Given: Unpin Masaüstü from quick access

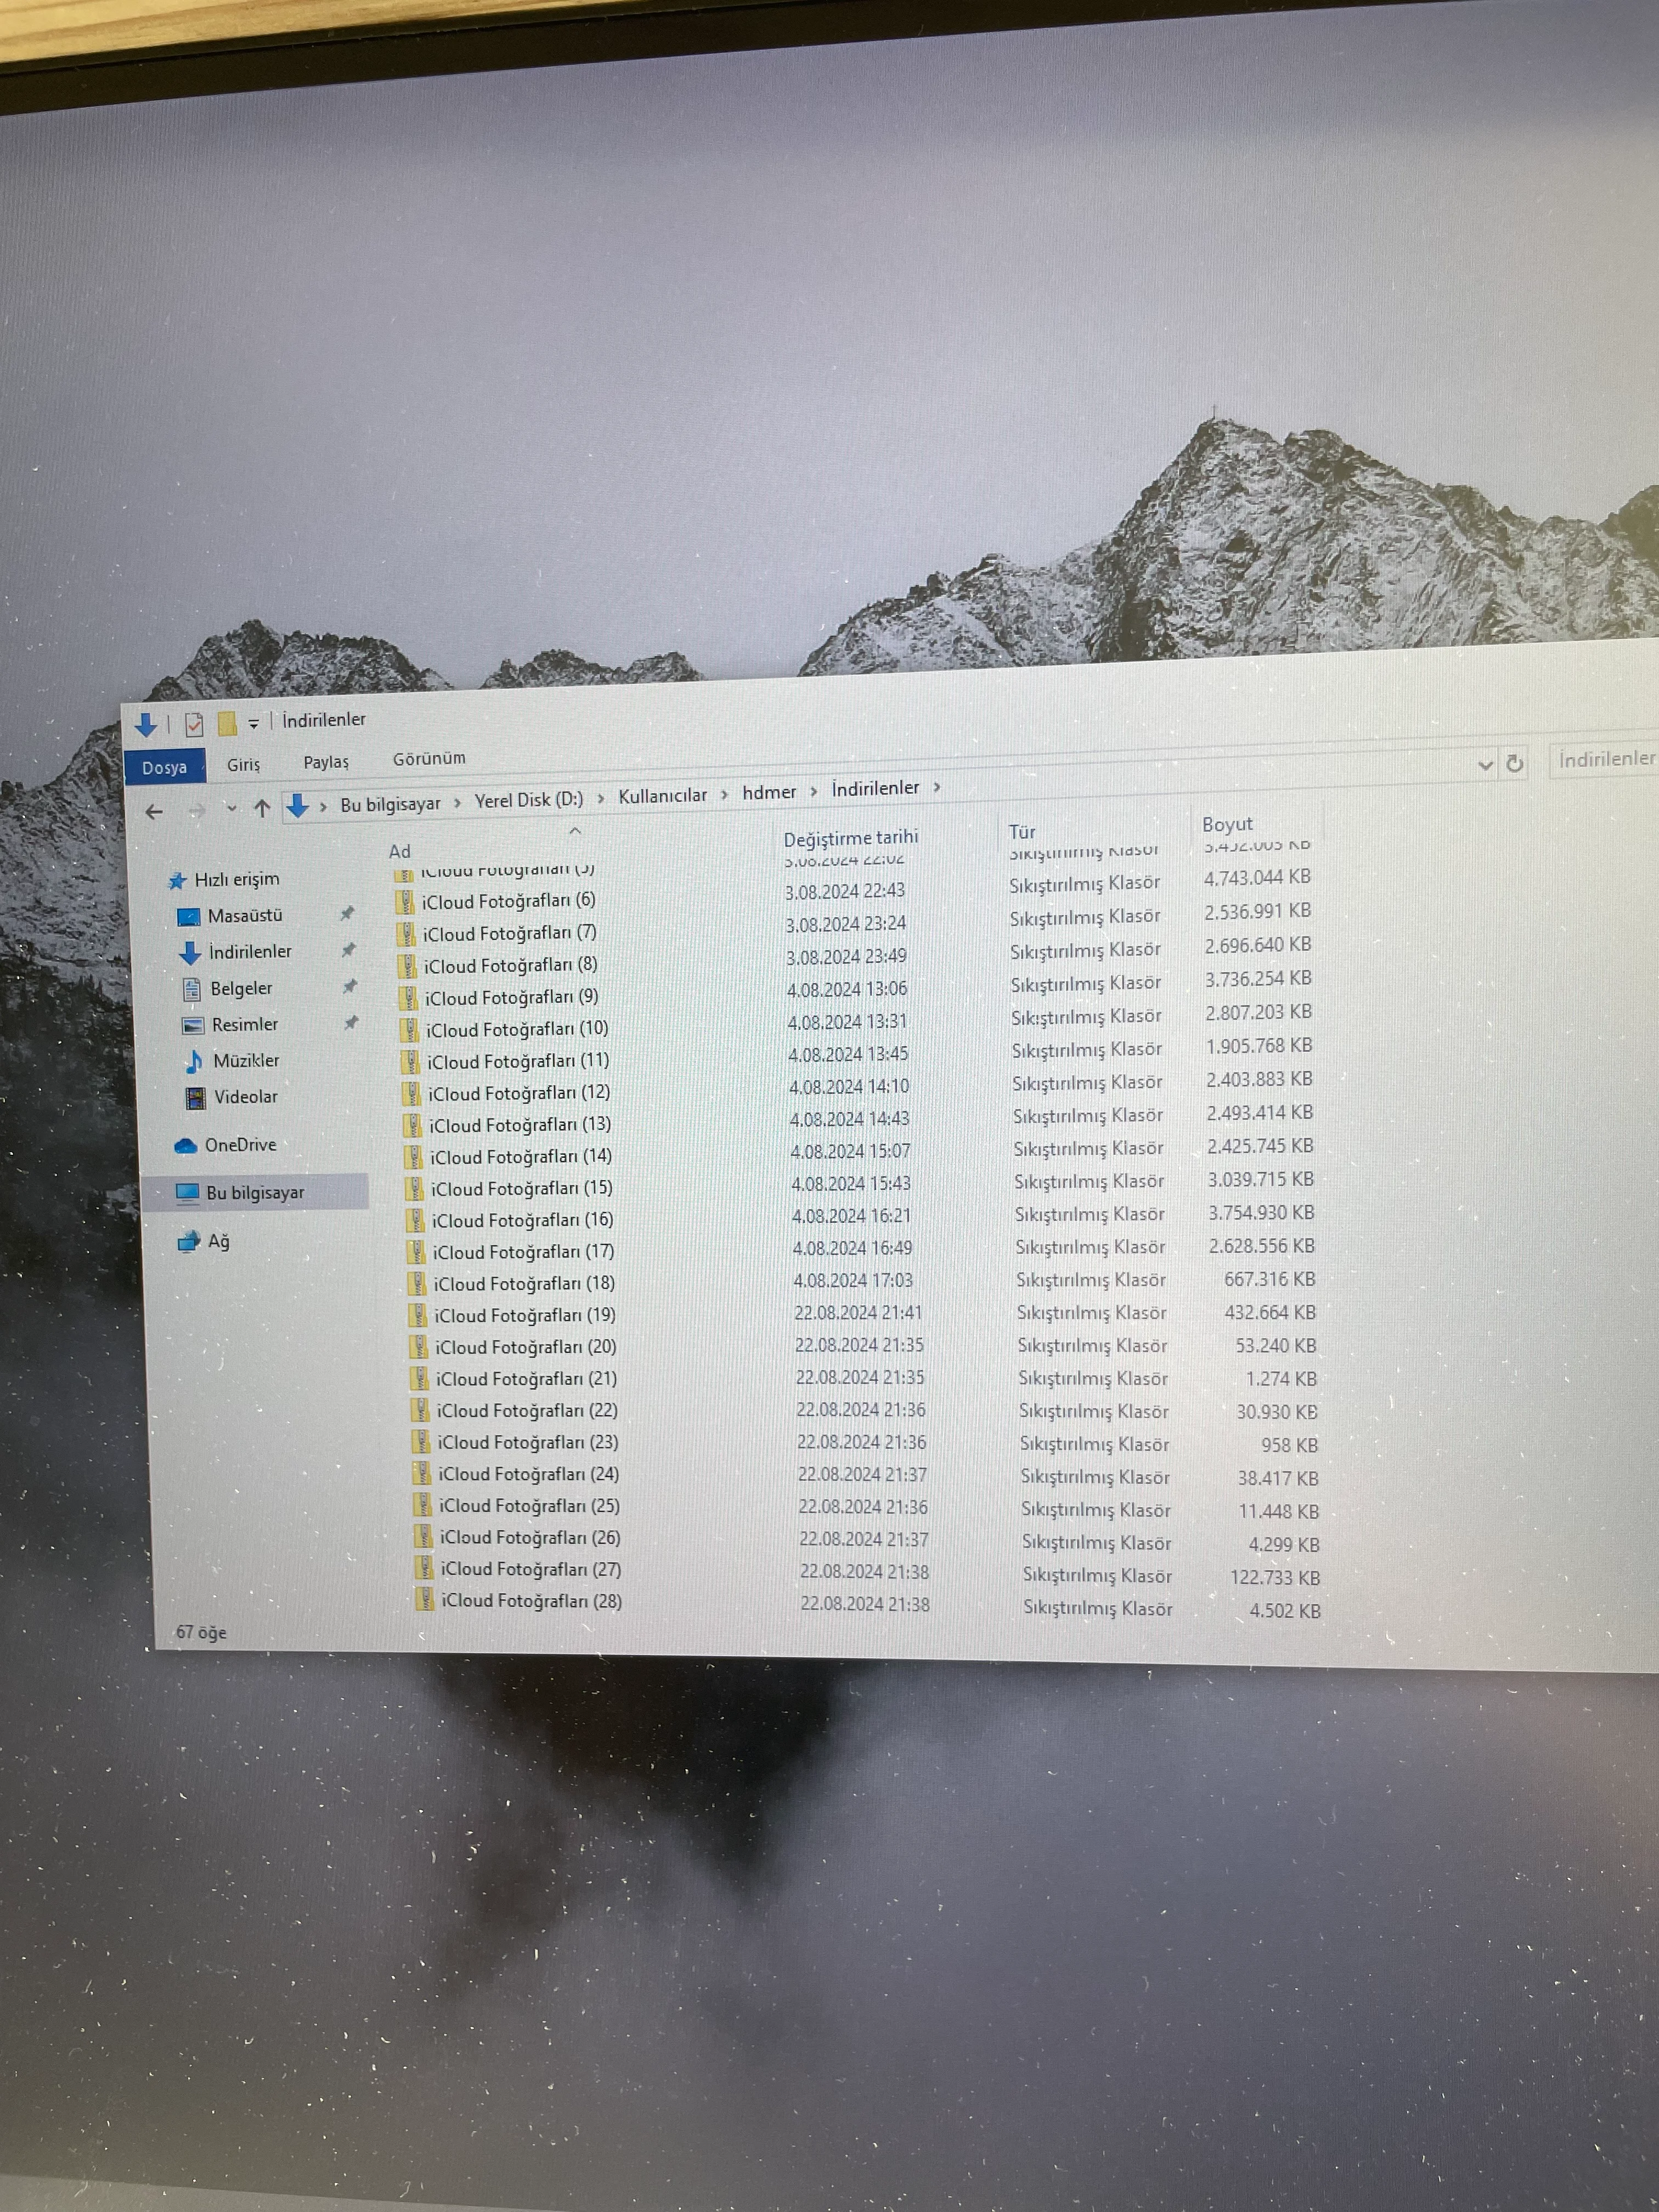Looking at the screenshot, I should [x=347, y=914].
